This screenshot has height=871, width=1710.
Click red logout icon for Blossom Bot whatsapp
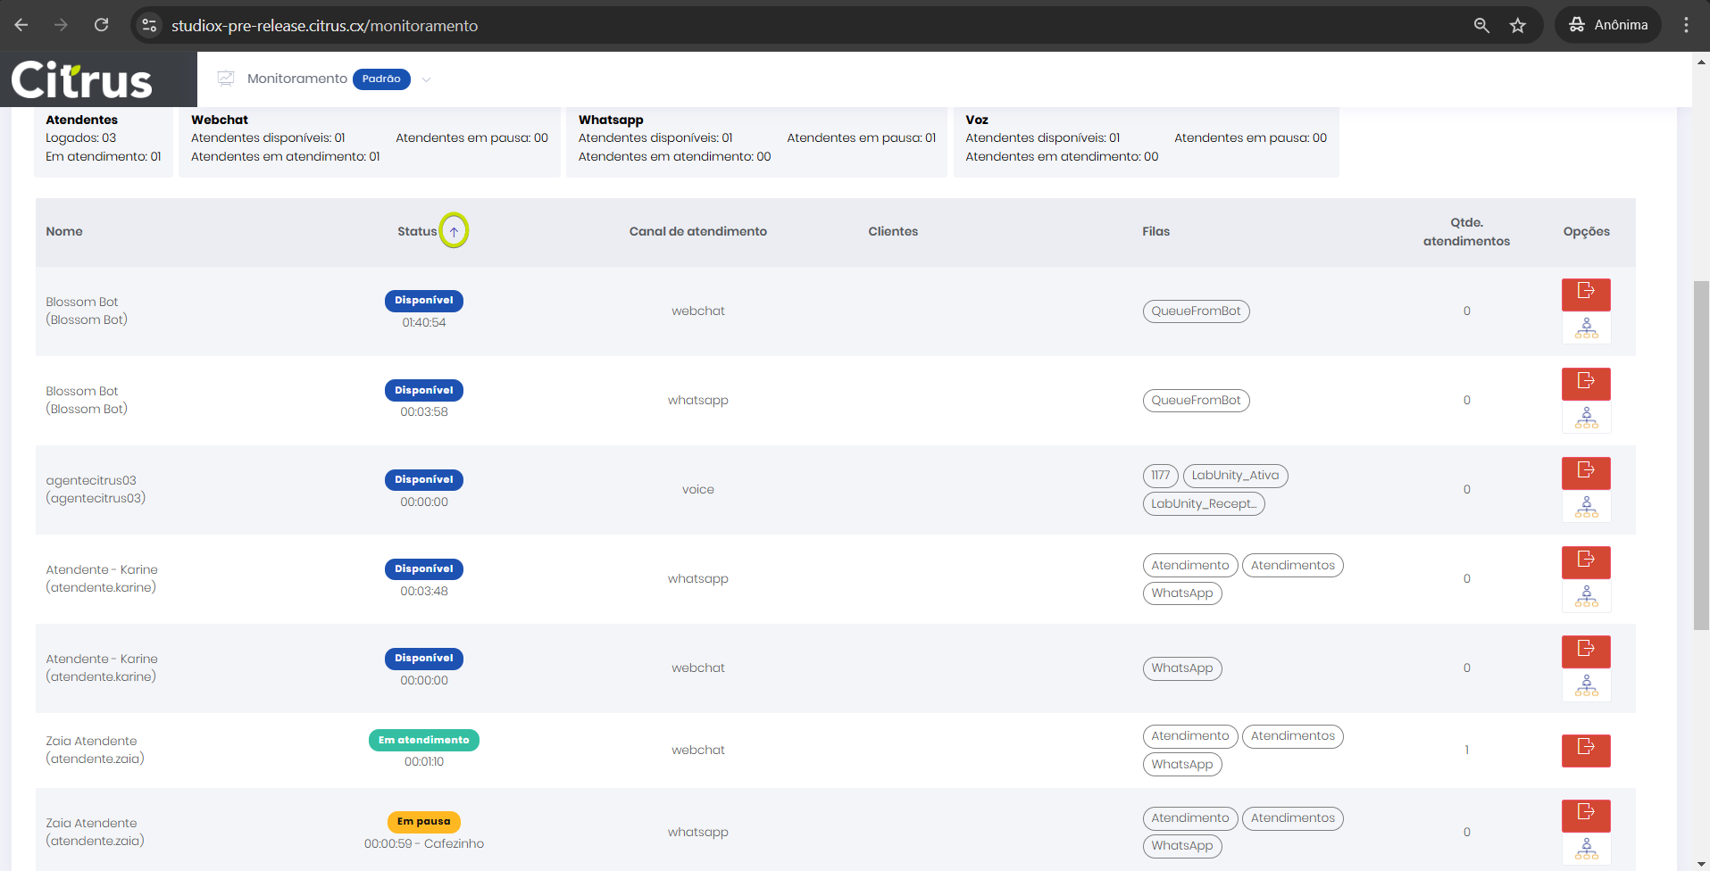pos(1586,383)
